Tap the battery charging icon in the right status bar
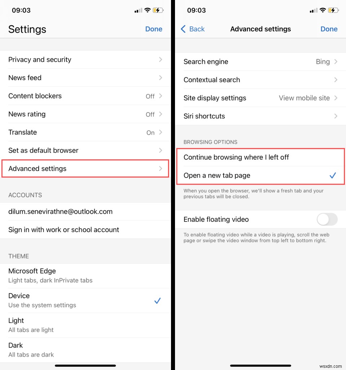This screenshot has height=370, width=346. 333,10
